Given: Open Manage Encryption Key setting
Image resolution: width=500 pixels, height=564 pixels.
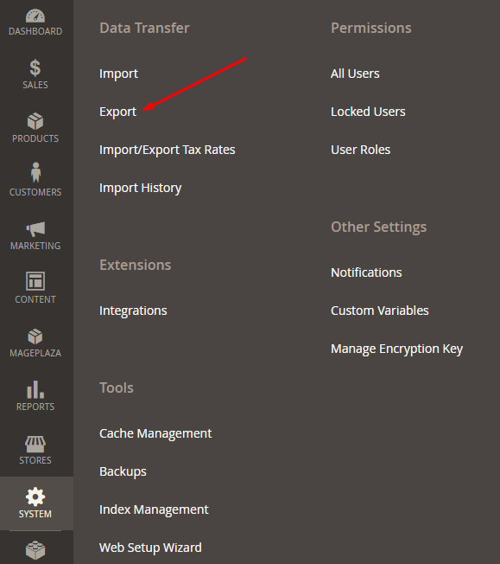Looking at the screenshot, I should (396, 349).
